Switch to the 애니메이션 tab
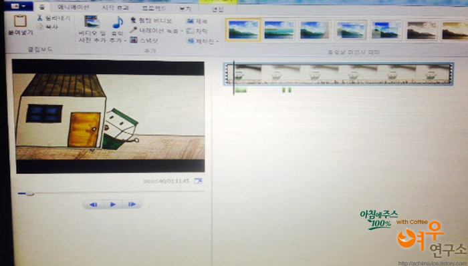468x266 pixels. (73, 7)
